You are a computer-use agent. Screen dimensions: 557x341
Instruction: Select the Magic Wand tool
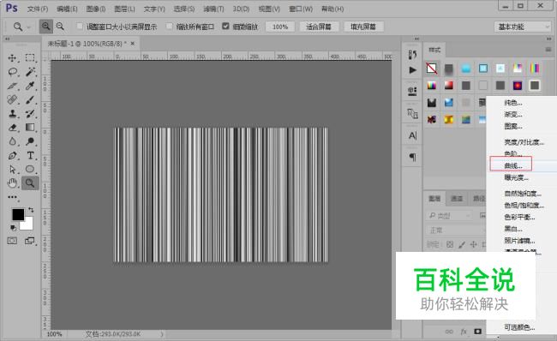tap(30, 72)
